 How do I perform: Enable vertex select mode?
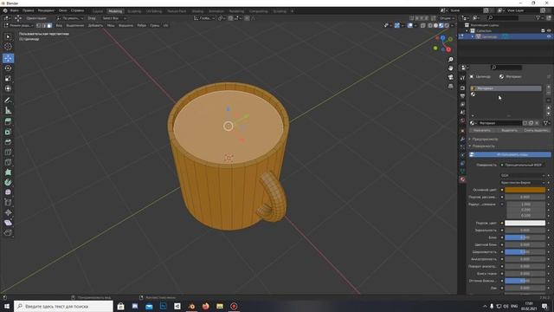[x=39, y=25]
